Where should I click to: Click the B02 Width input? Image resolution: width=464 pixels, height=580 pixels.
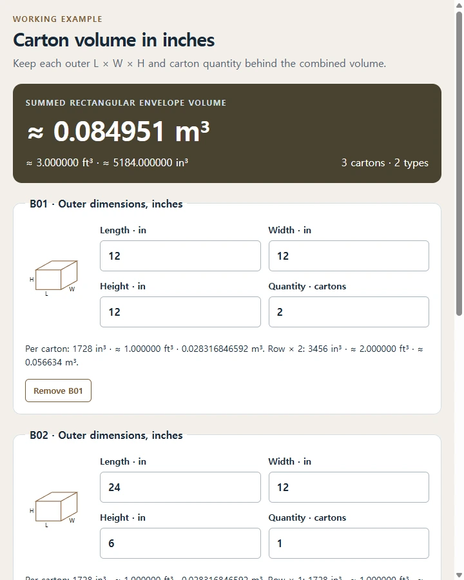tap(349, 487)
